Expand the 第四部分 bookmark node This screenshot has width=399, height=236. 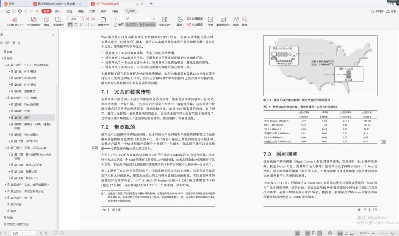[x=6, y=185]
